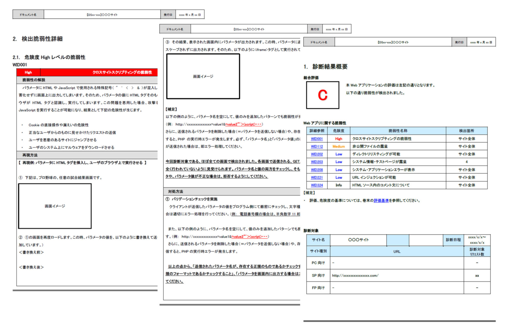
Task: Click the 検出箇所 column header
Action: [x=467, y=131]
